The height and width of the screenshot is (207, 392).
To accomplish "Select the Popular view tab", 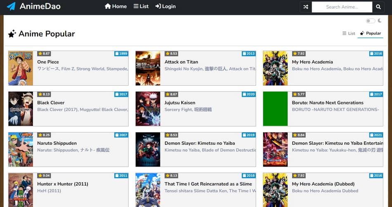I will click(370, 33).
